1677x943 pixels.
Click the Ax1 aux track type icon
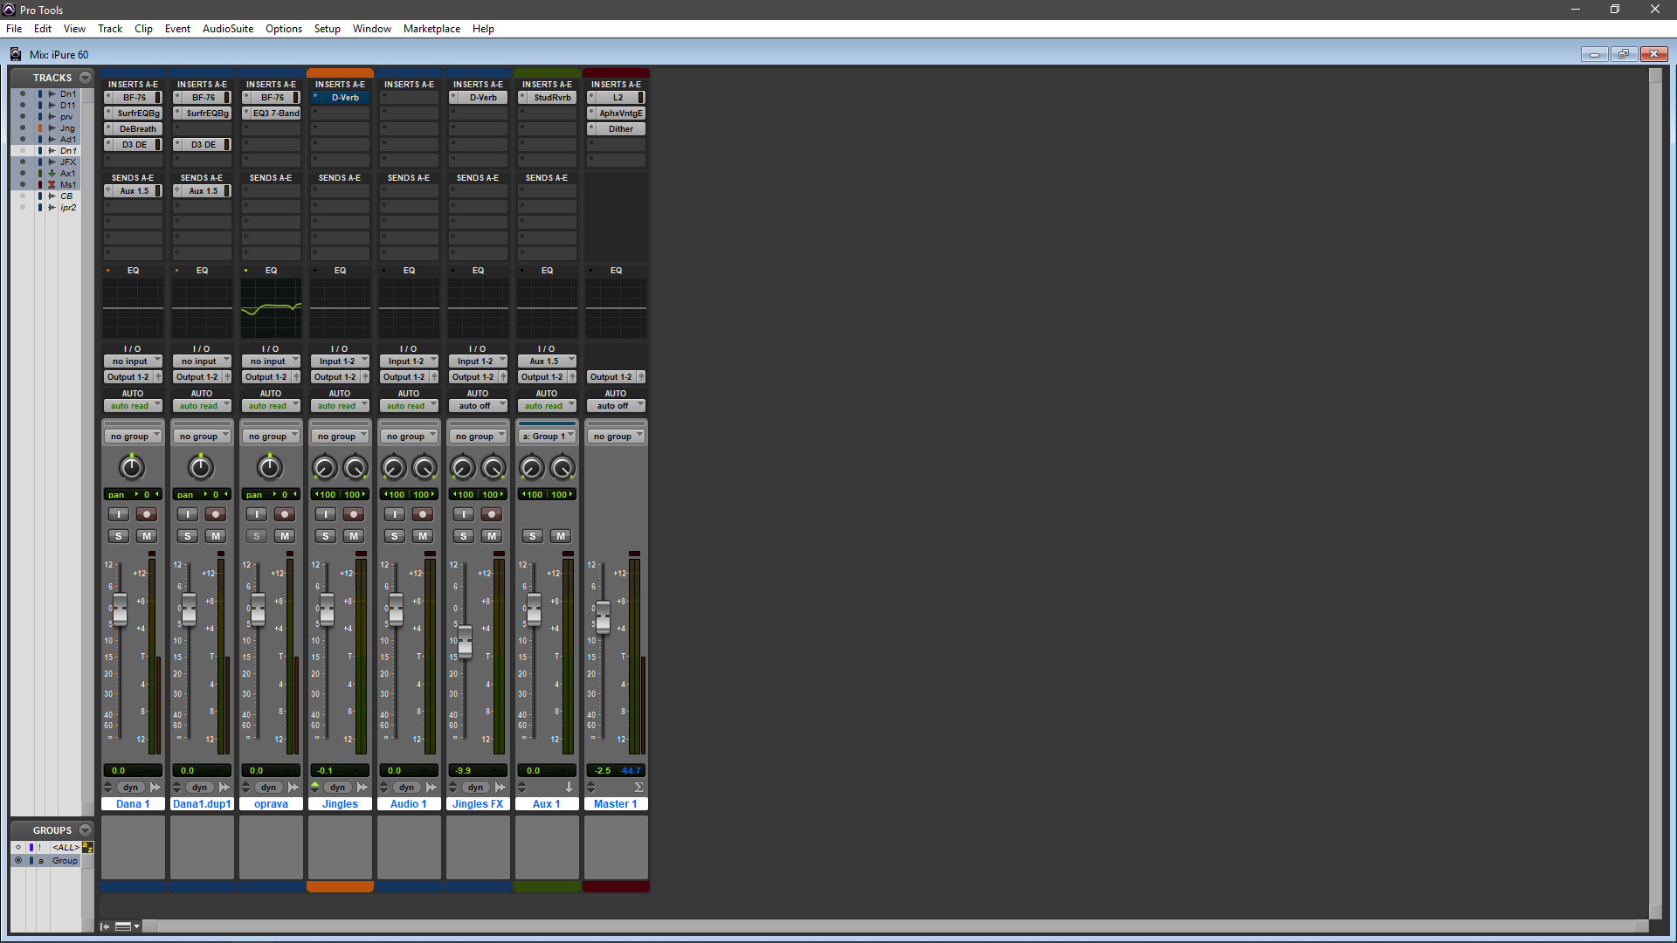(x=52, y=174)
